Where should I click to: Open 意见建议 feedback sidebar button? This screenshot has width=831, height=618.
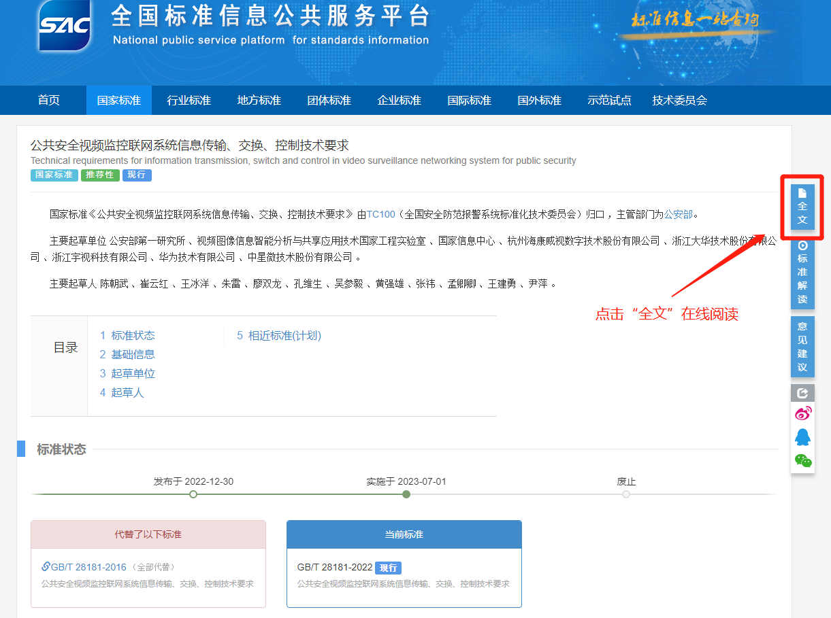coord(802,346)
